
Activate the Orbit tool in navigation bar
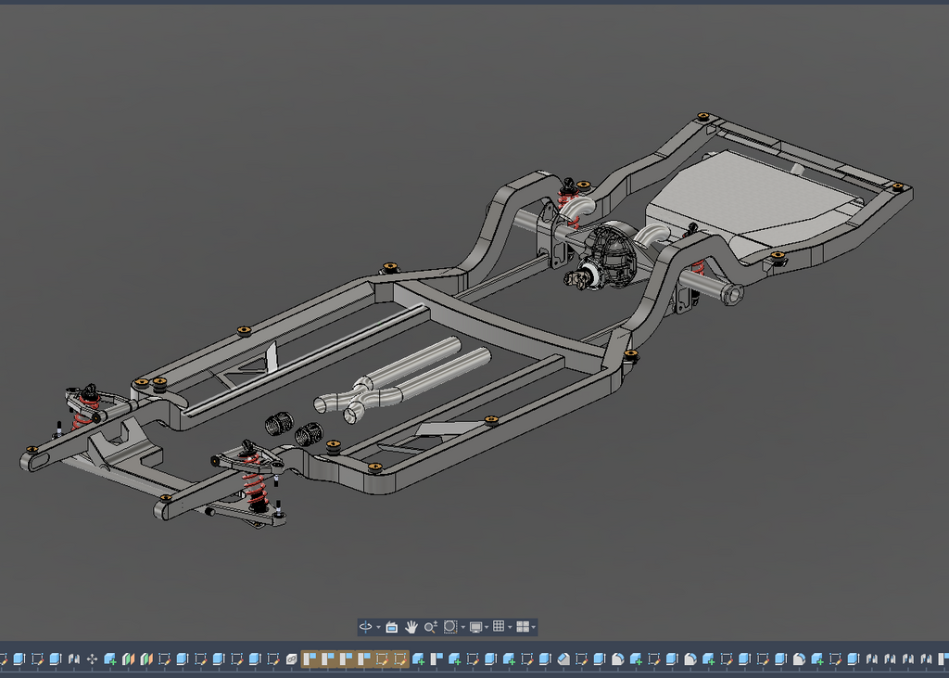(365, 627)
